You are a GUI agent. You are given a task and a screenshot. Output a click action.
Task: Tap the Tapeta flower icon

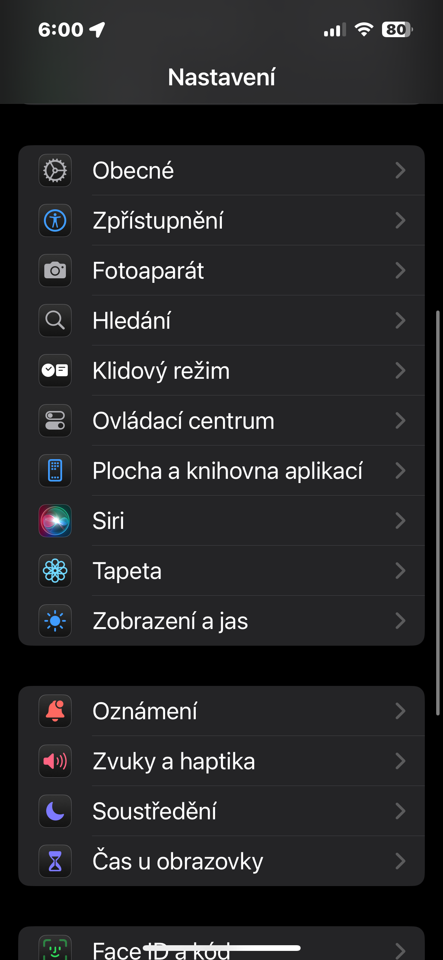(x=55, y=571)
